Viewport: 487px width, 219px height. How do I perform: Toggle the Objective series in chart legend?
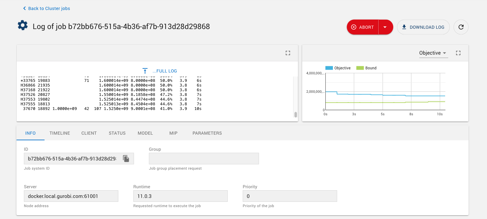338,68
